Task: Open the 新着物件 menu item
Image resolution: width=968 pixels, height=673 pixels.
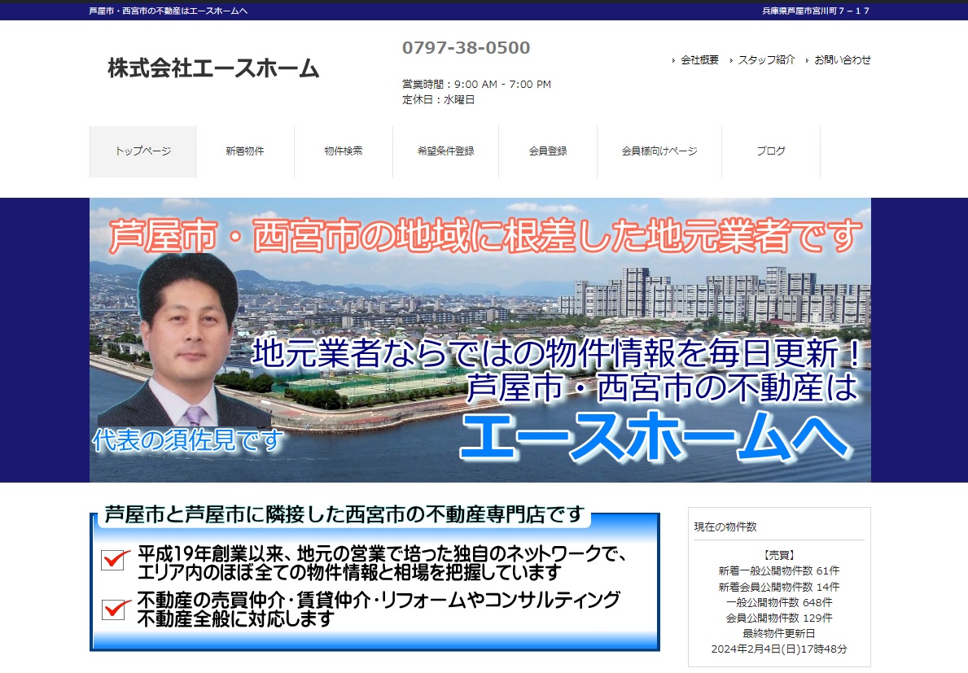Action: (x=245, y=151)
